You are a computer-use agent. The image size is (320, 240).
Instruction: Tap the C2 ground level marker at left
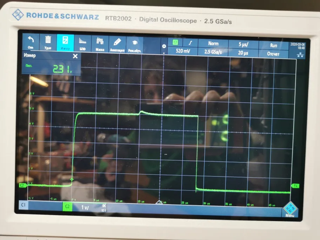coord(23,185)
